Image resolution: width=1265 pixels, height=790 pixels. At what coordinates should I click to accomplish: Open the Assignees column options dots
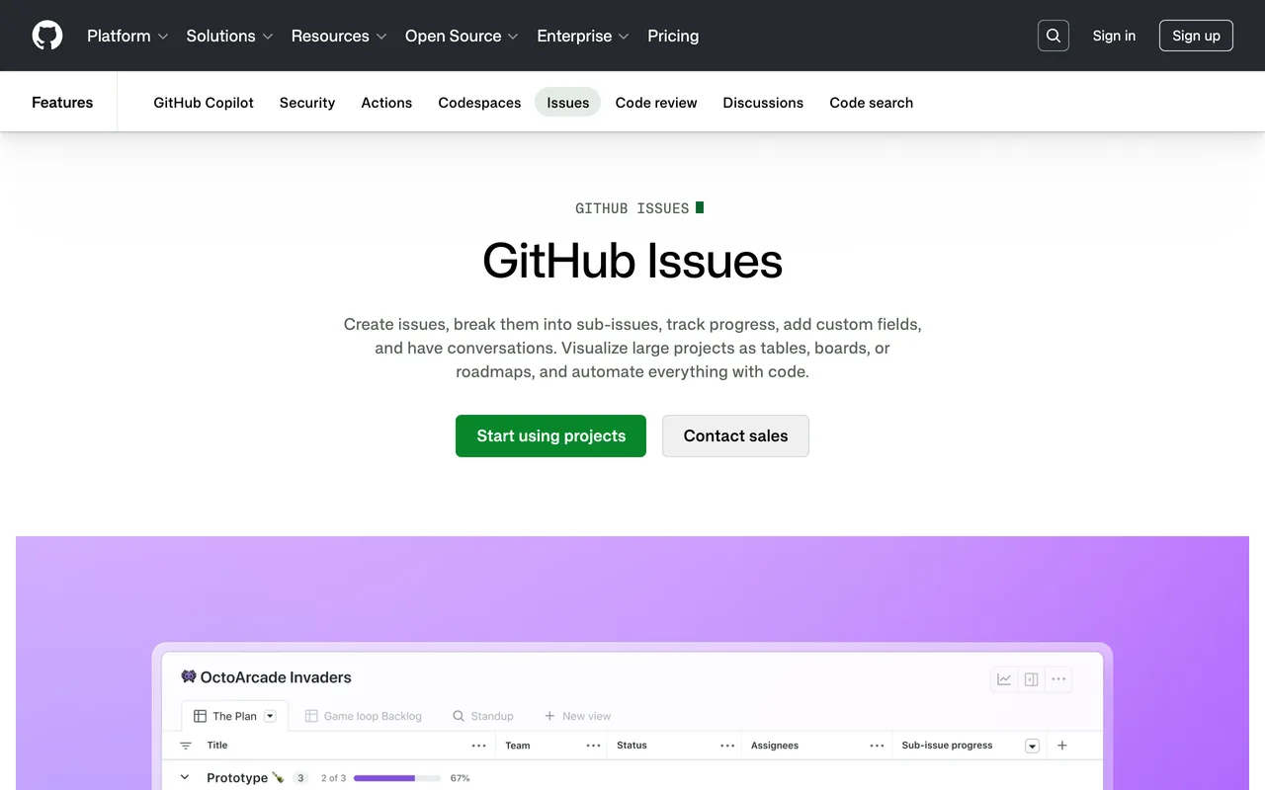[x=877, y=746]
